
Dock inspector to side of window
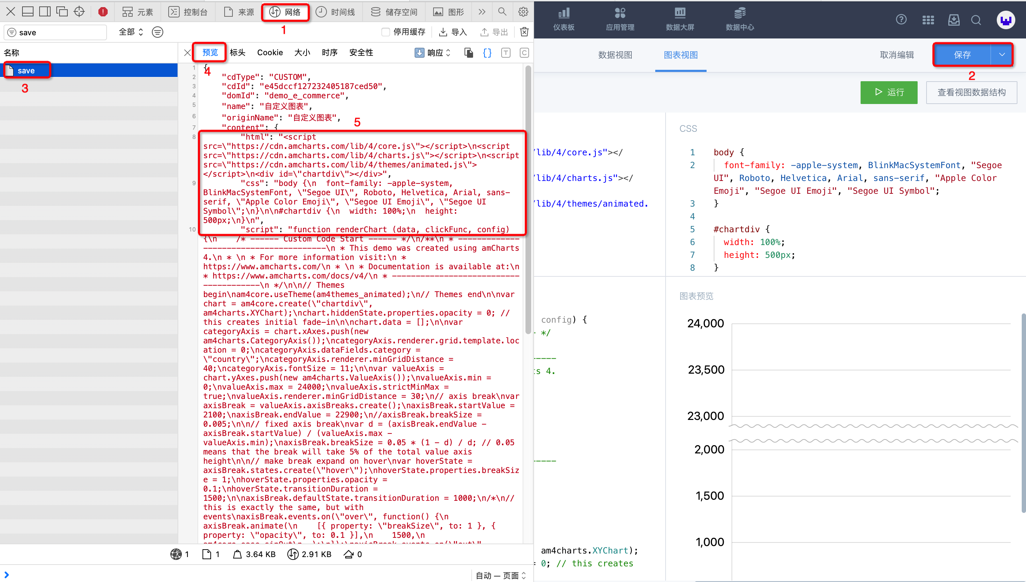[45, 12]
